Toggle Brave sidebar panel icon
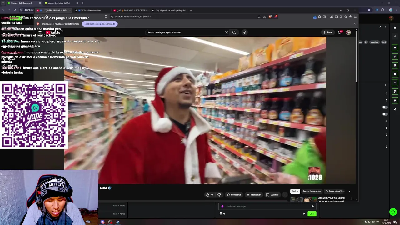This screenshot has width=400, height=225. coord(336,17)
